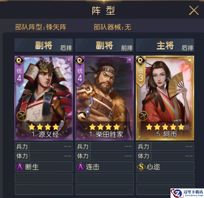Click the empty skill slot below 断生
Viewport: 204px width, 198px height.
tap(44, 178)
